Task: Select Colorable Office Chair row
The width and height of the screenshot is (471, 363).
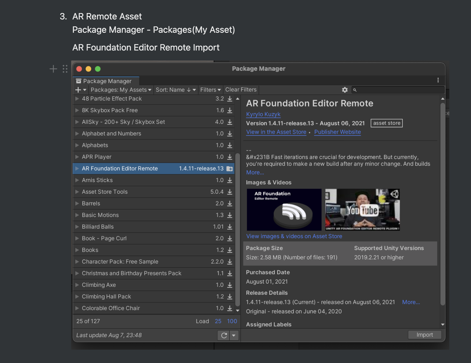Action: (154, 309)
